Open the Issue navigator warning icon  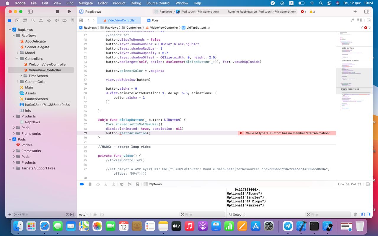tap(41, 20)
